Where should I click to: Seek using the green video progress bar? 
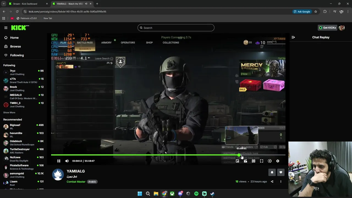click(x=168, y=155)
